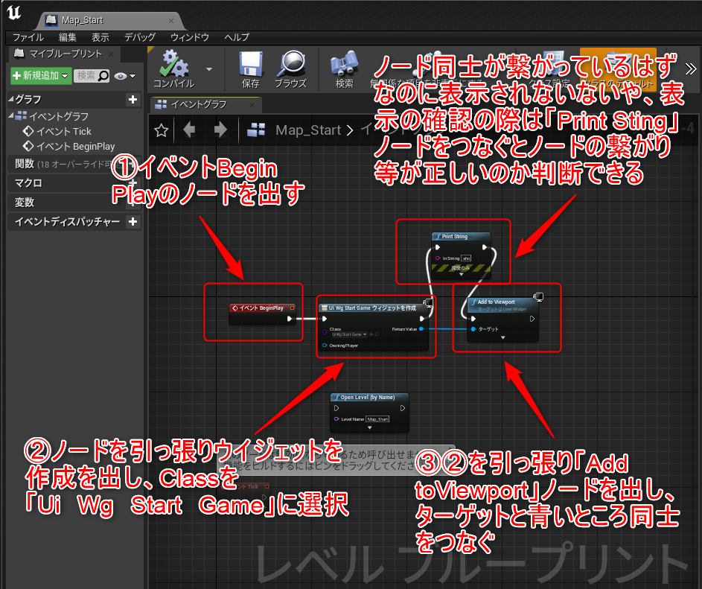
Task: Navigate back with the left arrow icon
Action: pos(189,130)
